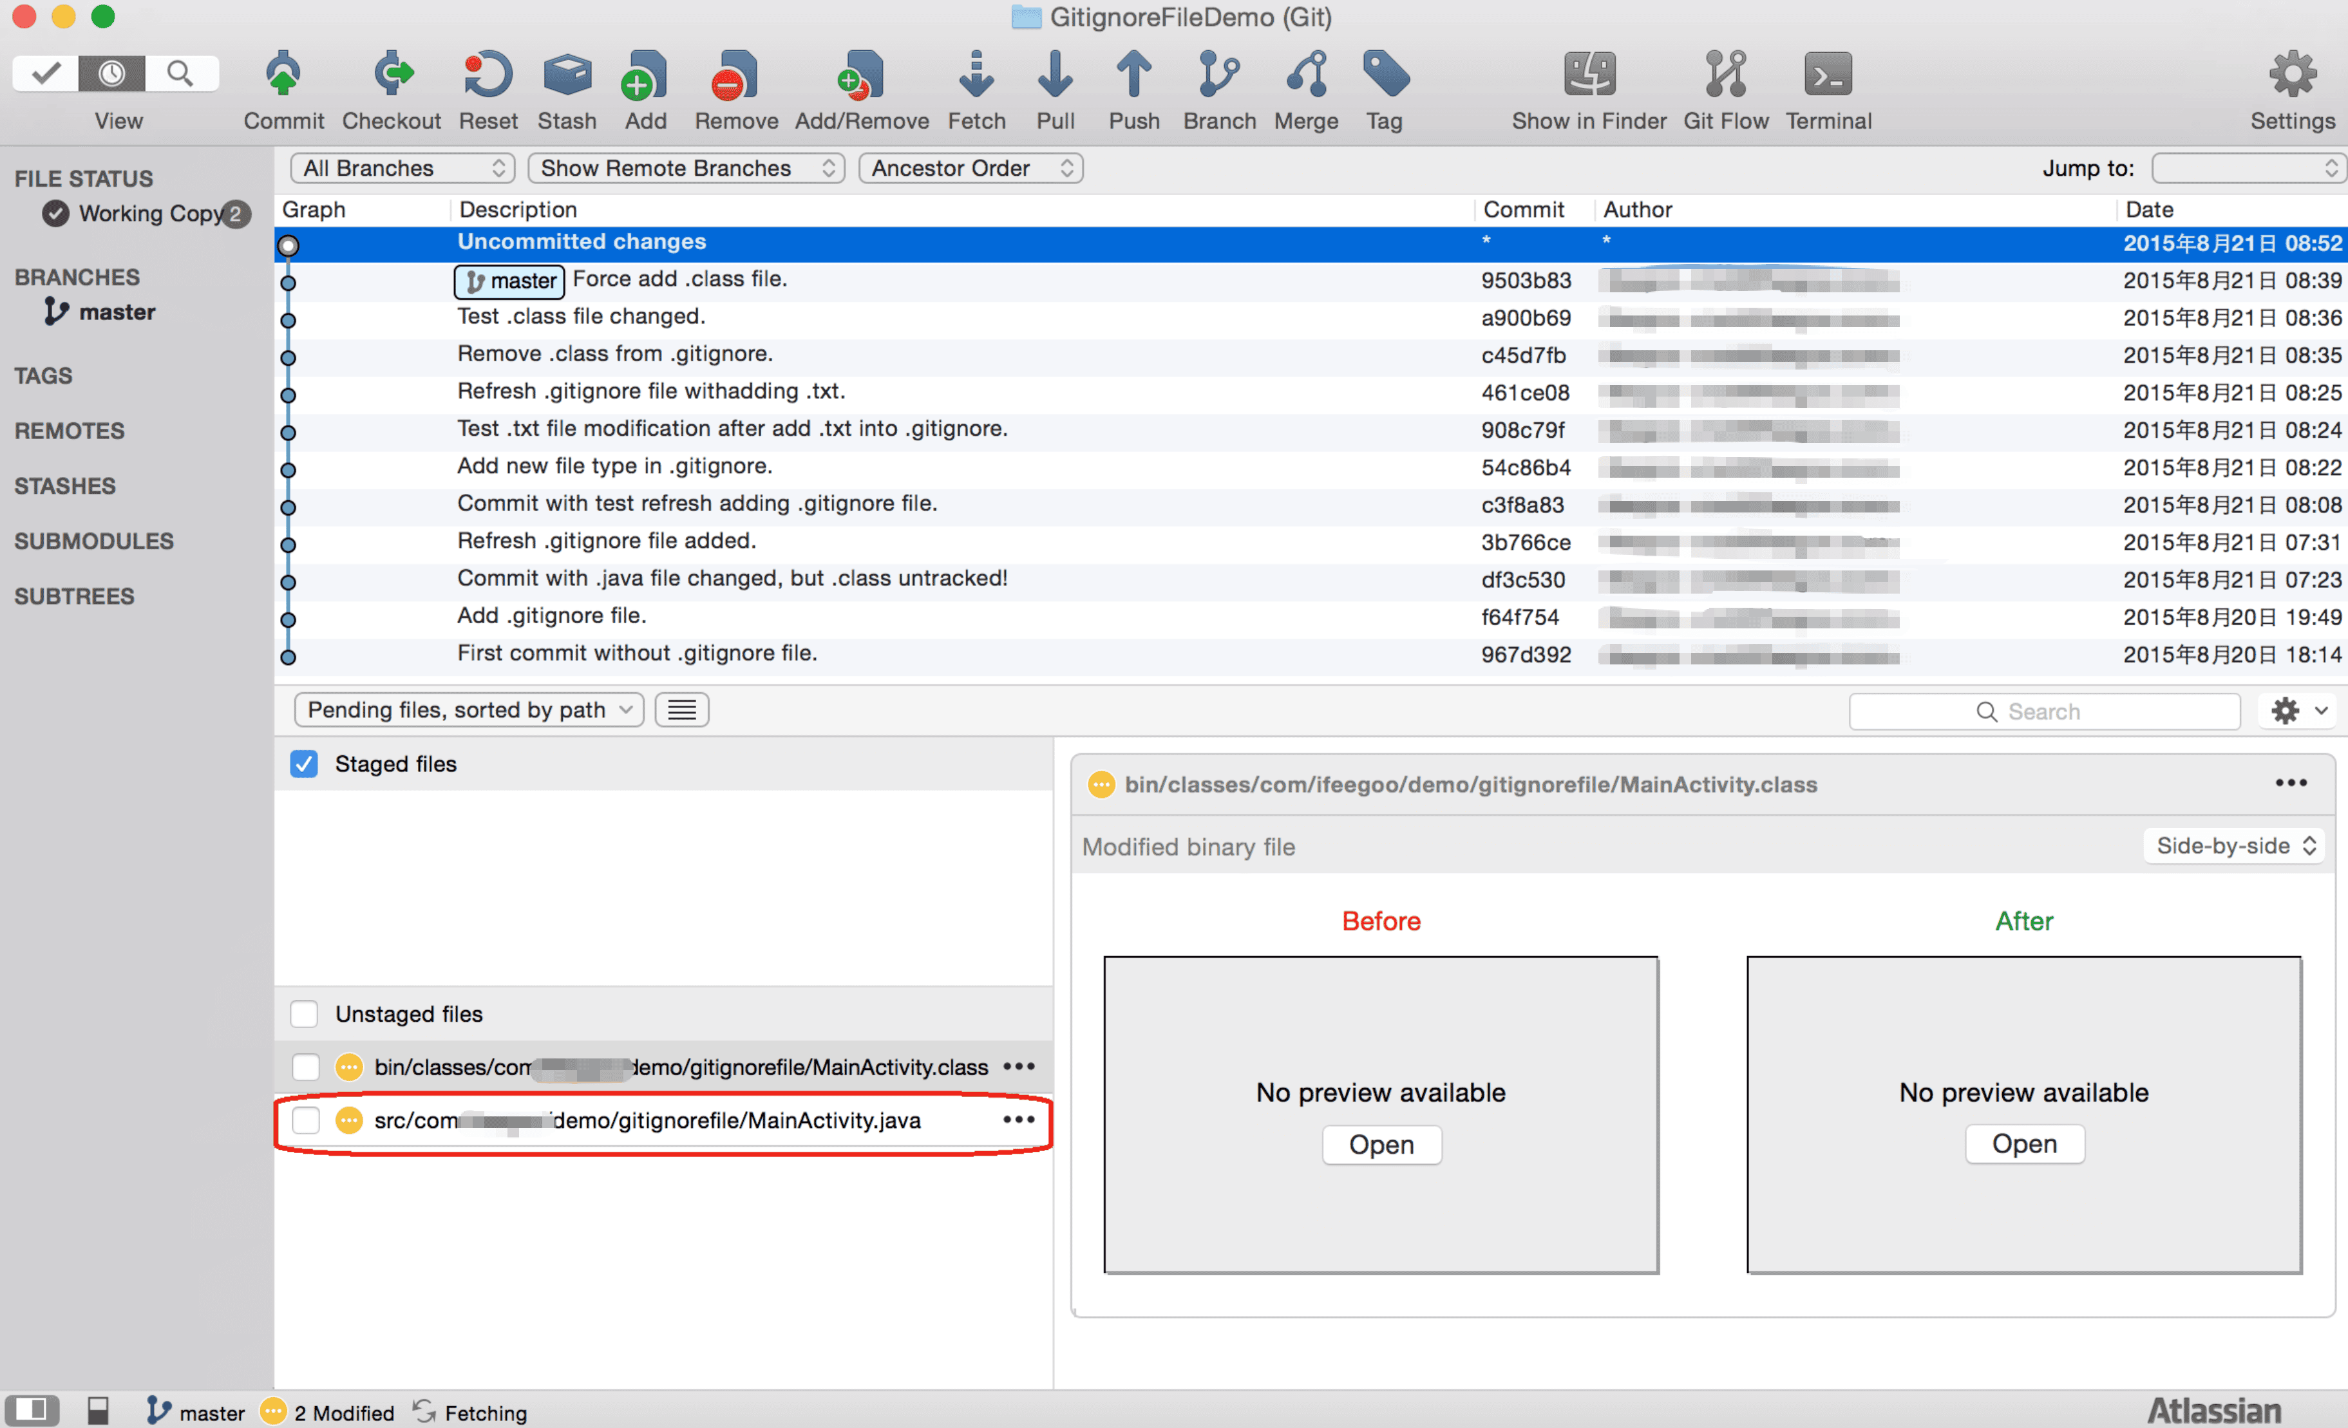Screen dimensions: 2348x1428
Task: Click the Fetch icon
Action: tap(976, 74)
